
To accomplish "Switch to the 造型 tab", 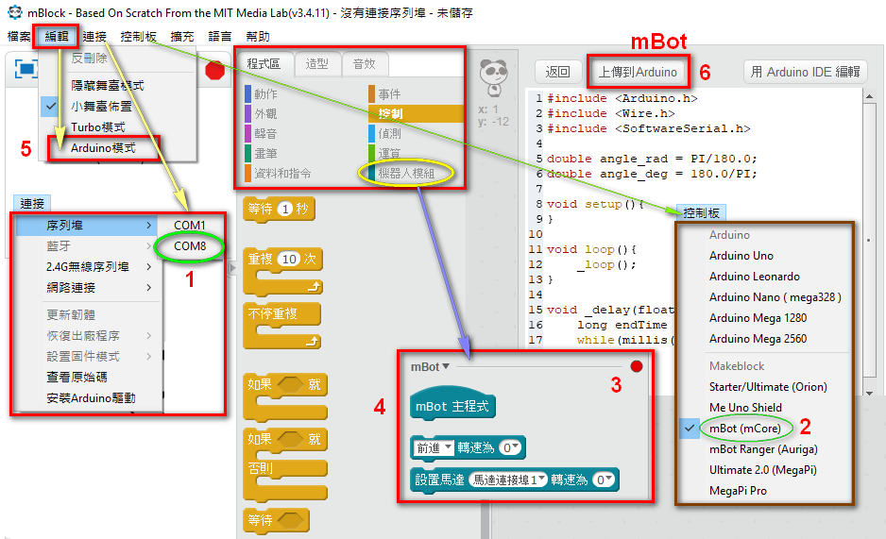I will [x=316, y=64].
